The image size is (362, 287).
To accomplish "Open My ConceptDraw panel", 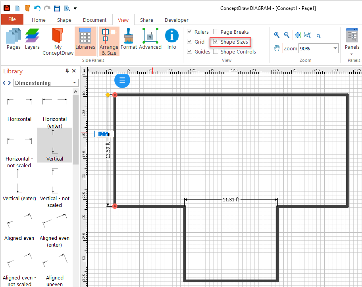I will (58, 42).
